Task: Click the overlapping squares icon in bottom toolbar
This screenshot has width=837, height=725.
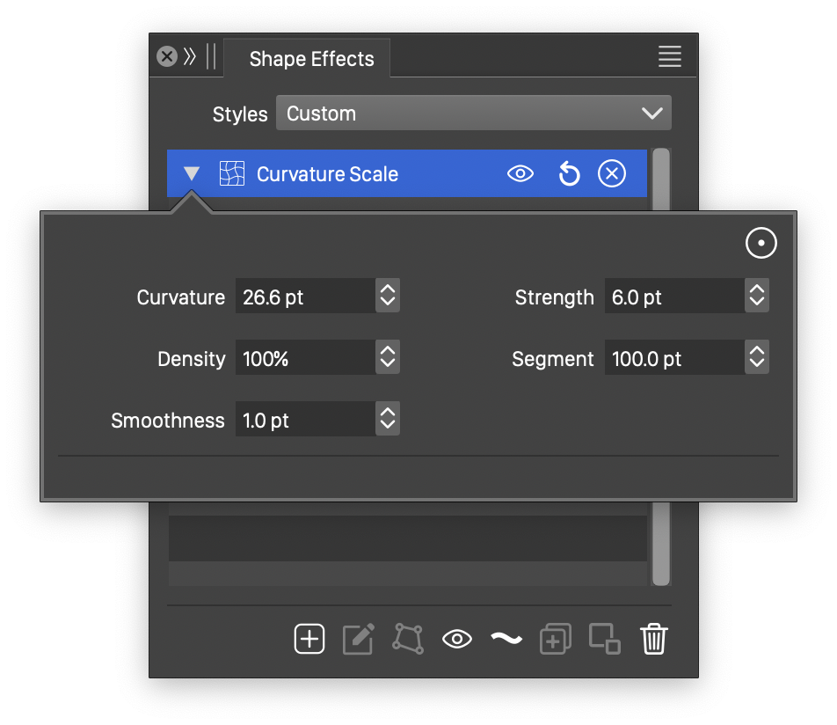Action: point(604,639)
